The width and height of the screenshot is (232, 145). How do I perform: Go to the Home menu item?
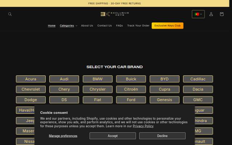click(51, 26)
